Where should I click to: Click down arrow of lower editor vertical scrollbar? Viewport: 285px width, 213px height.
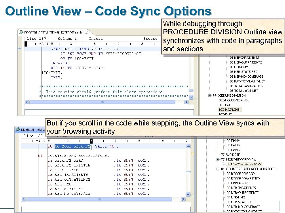point(188,194)
